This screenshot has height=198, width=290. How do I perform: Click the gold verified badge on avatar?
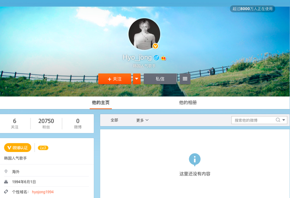click(156, 46)
